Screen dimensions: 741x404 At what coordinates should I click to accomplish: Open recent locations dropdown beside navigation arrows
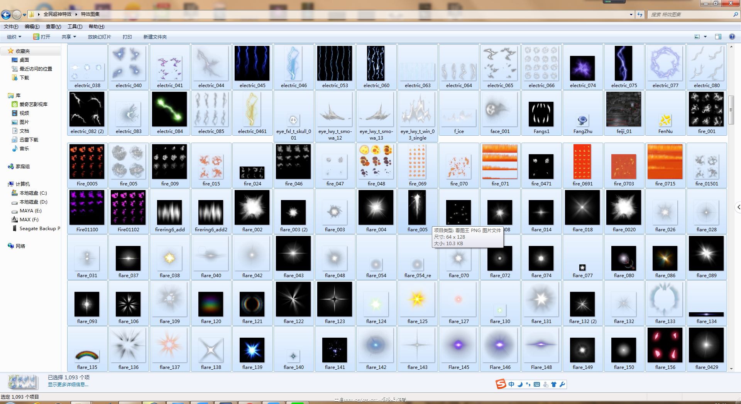point(24,15)
